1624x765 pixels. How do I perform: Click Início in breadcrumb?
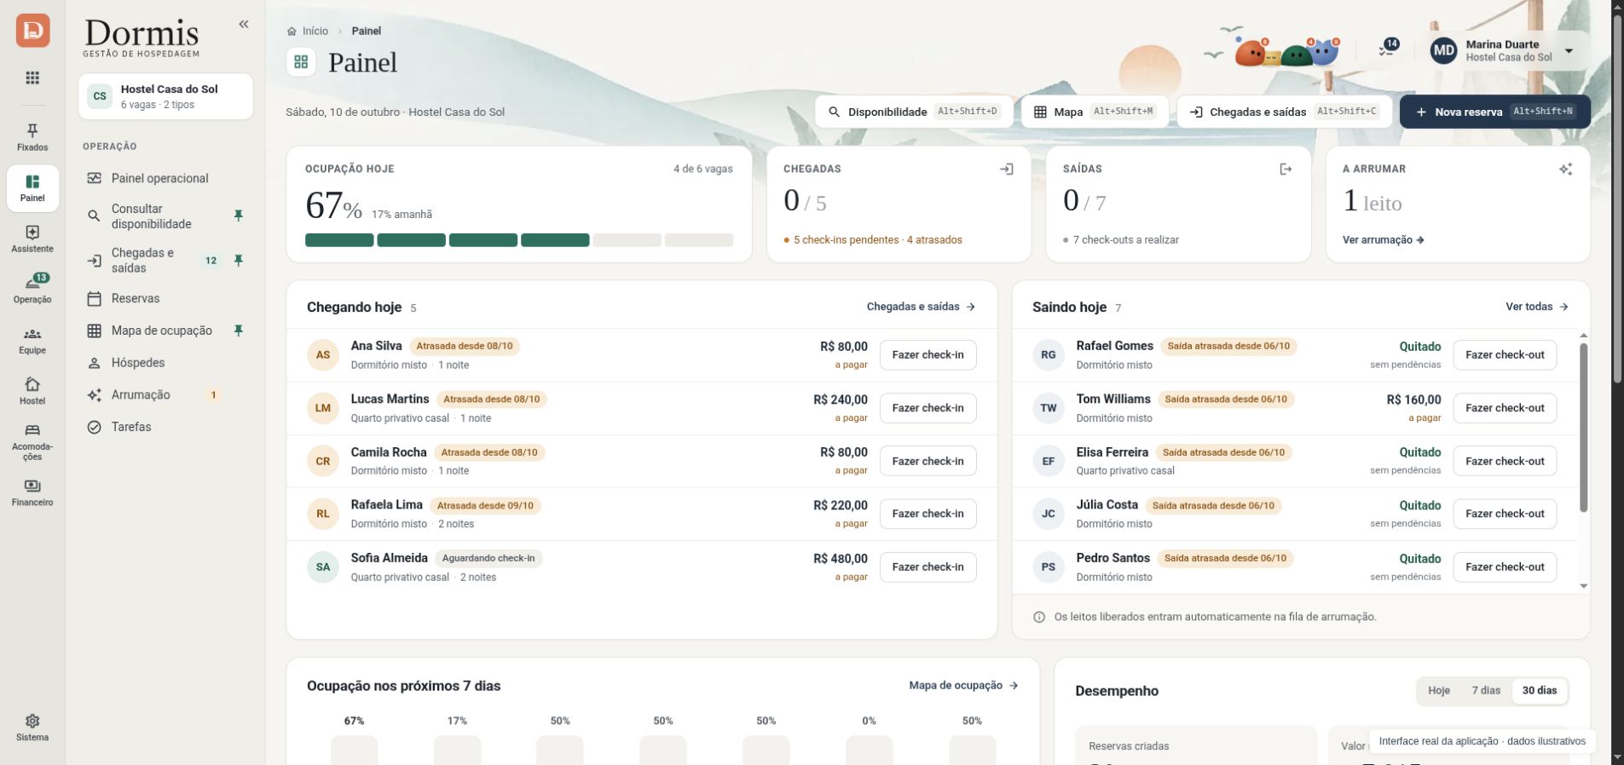[x=315, y=31]
